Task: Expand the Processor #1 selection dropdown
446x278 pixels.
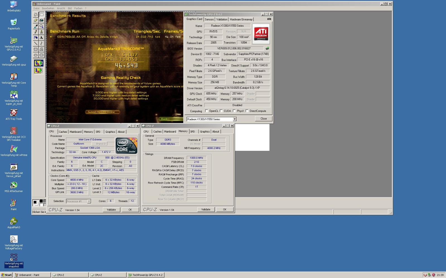Action: click(89, 201)
